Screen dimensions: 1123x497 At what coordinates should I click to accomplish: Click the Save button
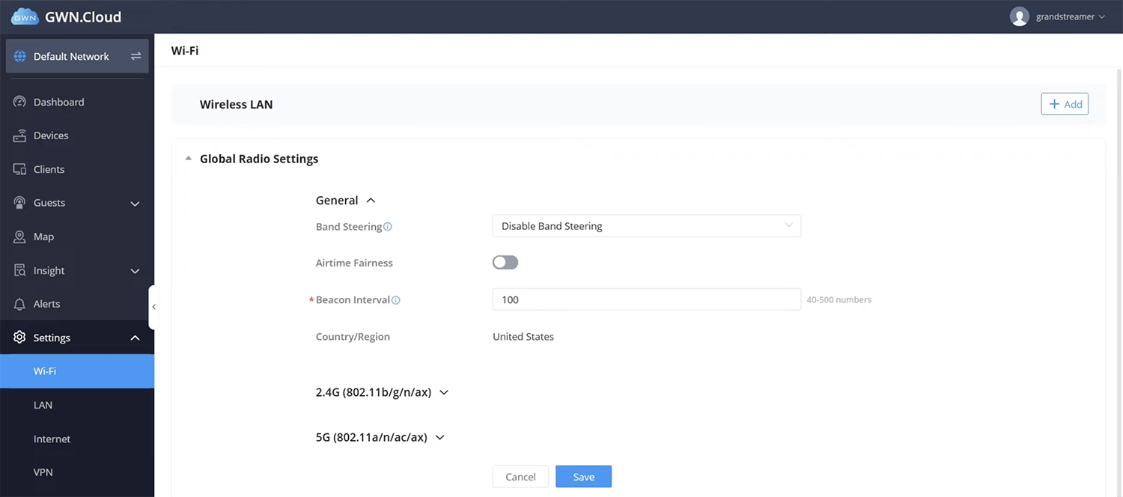click(583, 477)
